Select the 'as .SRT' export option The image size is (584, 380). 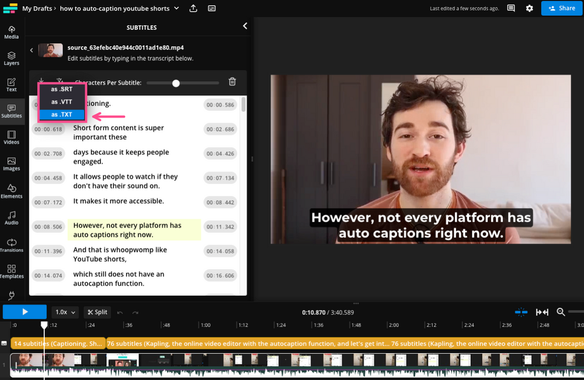click(x=62, y=89)
